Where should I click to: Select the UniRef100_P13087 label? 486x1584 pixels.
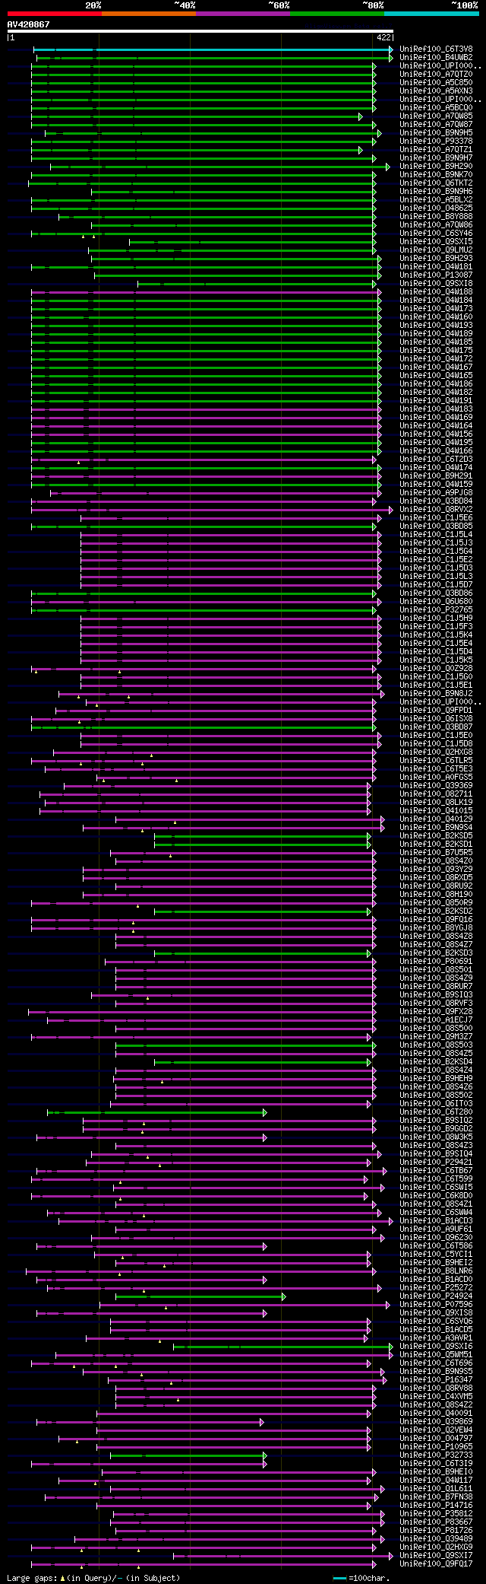436,275
